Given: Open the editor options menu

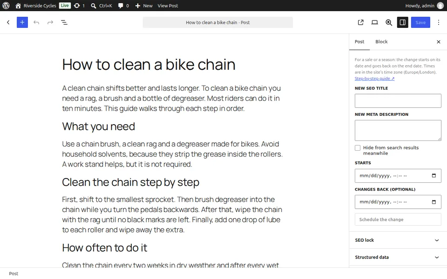Looking at the screenshot, I should 439,22.
